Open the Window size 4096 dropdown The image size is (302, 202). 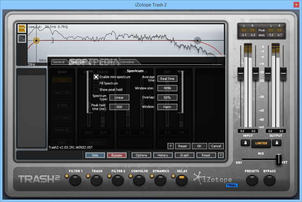pyautogui.click(x=167, y=88)
